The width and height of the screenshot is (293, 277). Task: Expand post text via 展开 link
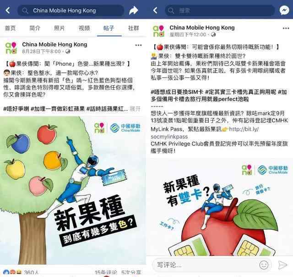tap(135, 109)
